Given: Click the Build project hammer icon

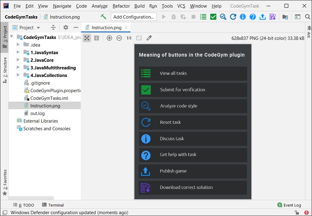Looking at the screenshot, I should pos(103,17).
